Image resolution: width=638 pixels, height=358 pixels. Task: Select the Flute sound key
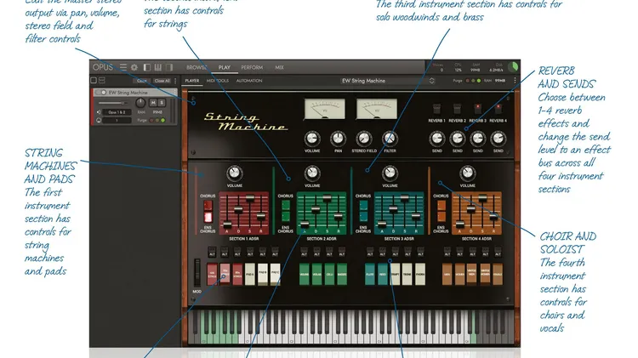tap(370, 274)
